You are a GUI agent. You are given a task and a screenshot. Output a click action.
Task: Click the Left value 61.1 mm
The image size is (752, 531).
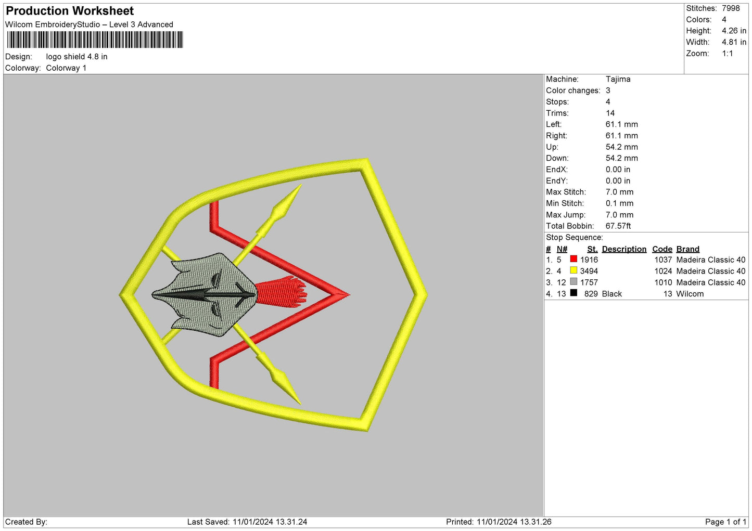pos(622,124)
